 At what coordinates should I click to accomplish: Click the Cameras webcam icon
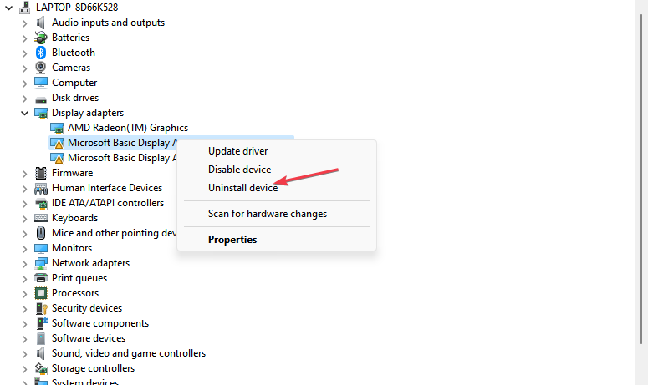click(40, 68)
